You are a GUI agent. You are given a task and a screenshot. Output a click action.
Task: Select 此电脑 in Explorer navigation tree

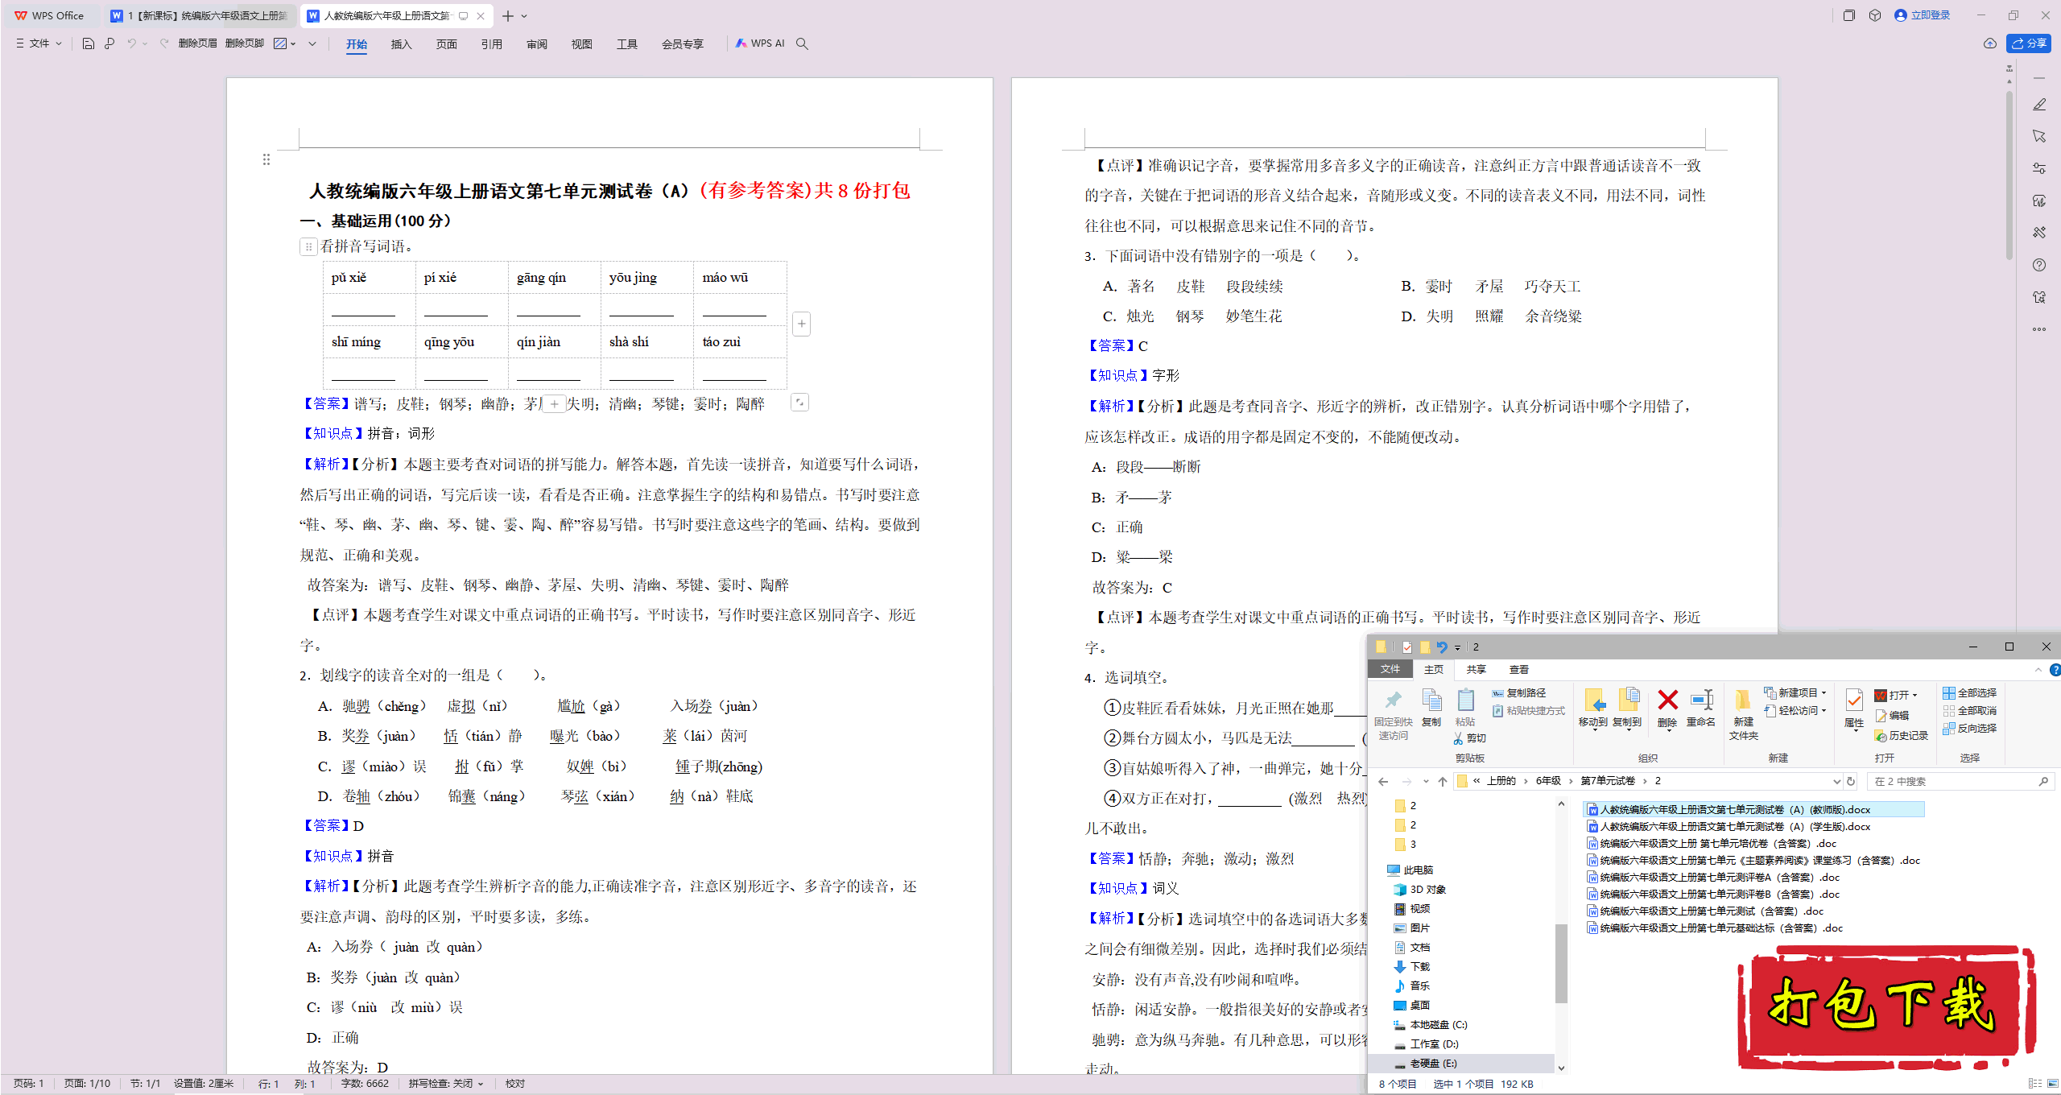(1410, 870)
